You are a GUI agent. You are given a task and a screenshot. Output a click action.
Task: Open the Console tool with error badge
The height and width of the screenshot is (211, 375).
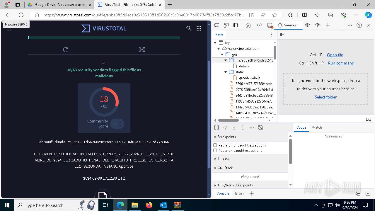pos(270,25)
